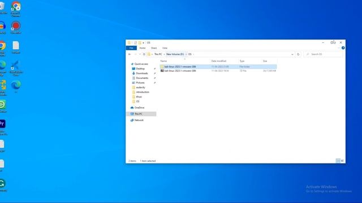The width and height of the screenshot is (362, 203).
Task: Click the pin icon next to Downloads
Action: click(154, 73)
